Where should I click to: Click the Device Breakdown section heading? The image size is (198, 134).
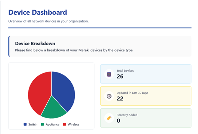[x=35, y=43]
